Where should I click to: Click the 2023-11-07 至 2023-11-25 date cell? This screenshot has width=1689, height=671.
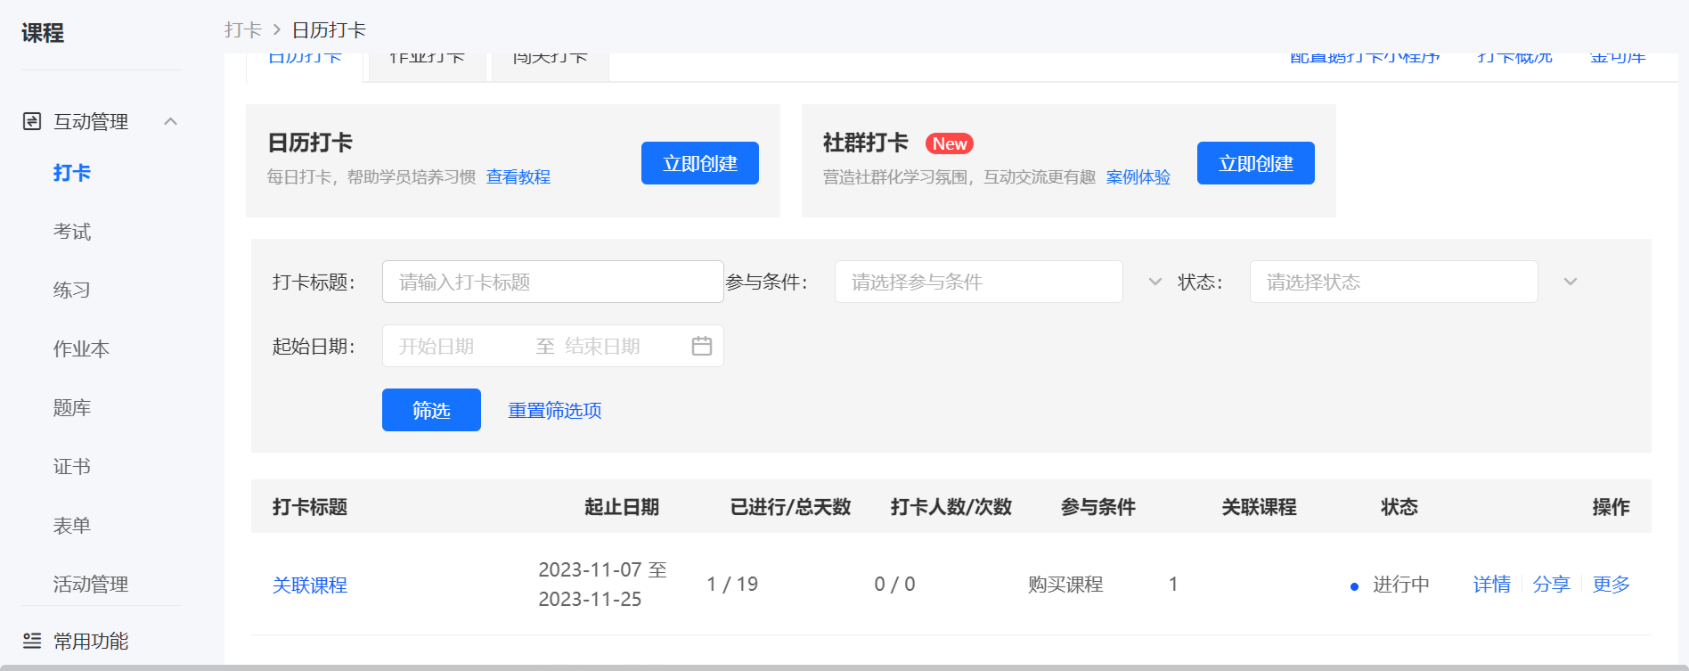pyautogui.click(x=603, y=585)
